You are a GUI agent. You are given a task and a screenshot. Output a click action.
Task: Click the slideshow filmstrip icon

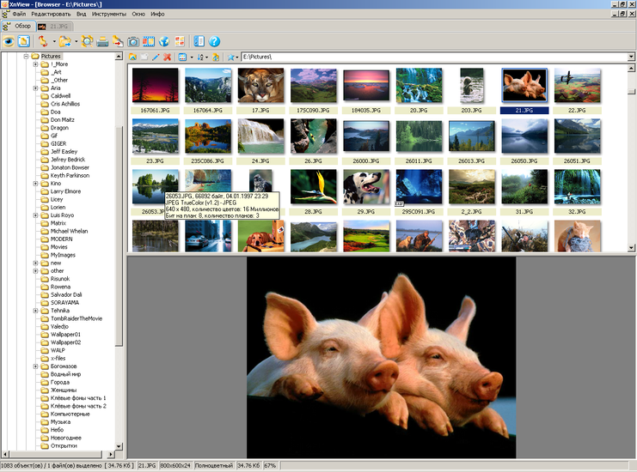coord(149,41)
